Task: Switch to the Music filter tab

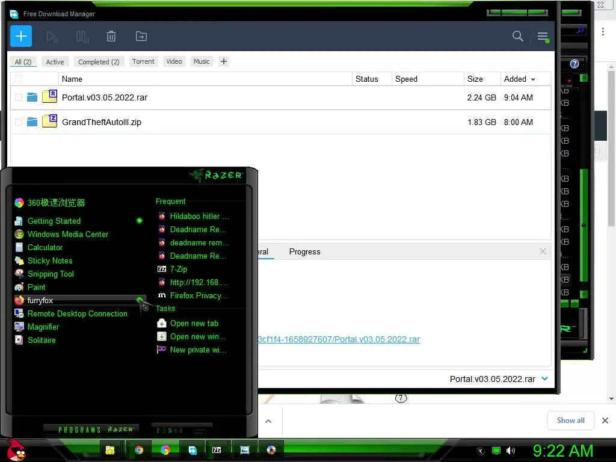Action: tap(202, 61)
